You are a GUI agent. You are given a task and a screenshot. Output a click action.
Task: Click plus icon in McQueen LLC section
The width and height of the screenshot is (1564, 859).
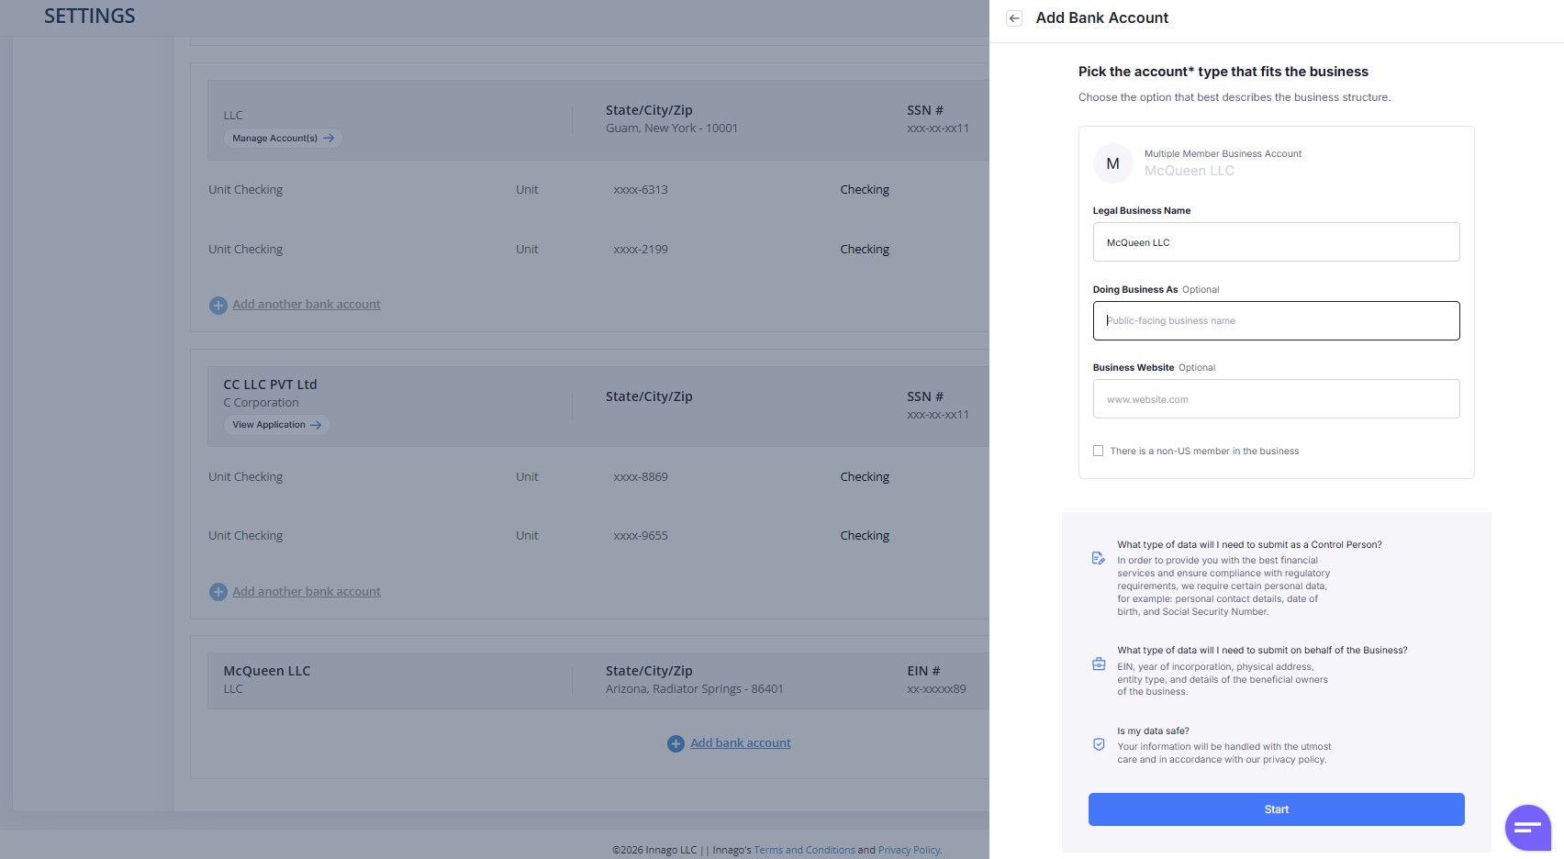676,743
